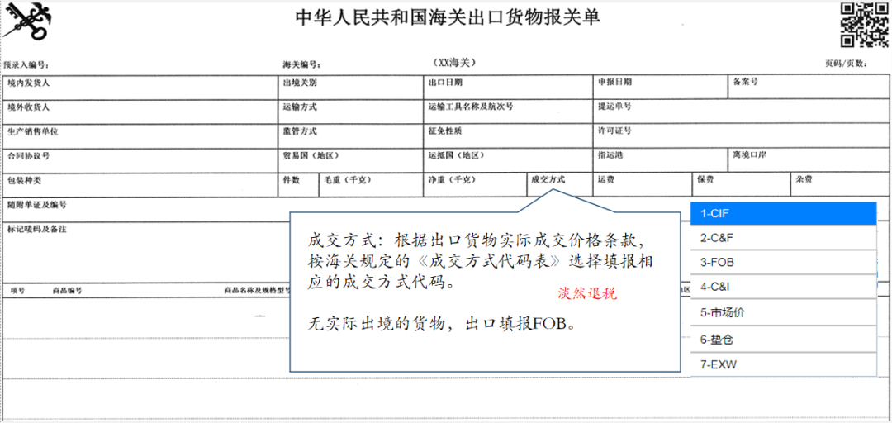The width and height of the screenshot is (892, 423).
Task: Click the red 淡然退税 text
Action: coord(587,295)
